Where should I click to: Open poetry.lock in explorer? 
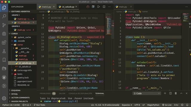(23, 78)
